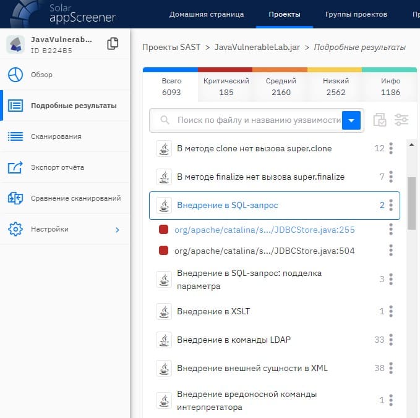
Task: Open menu for Внедрение в SQL-запрос row
Action: (x=391, y=206)
